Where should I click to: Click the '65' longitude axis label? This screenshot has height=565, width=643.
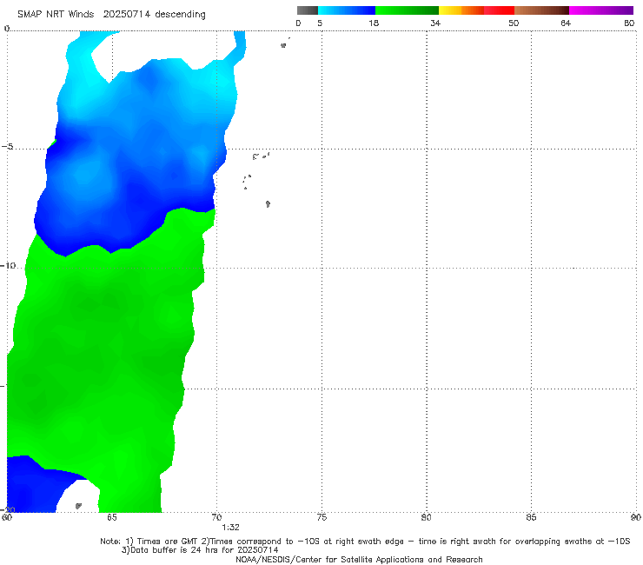tap(112, 517)
